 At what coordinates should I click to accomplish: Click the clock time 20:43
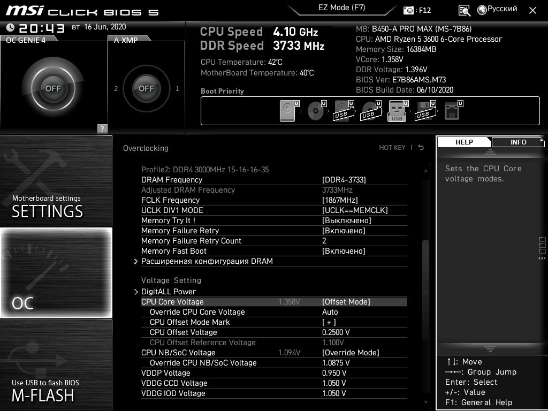(x=42, y=28)
